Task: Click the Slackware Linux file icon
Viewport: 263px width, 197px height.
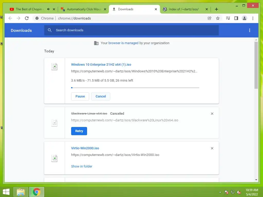Action: click(x=54, y=123)
